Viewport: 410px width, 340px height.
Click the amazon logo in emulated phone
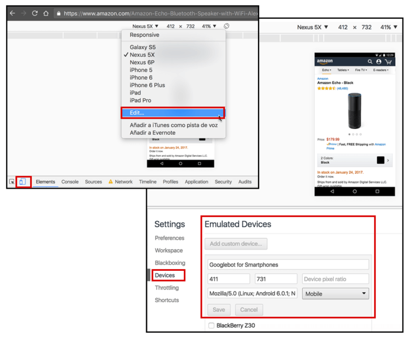click(325, 61)
